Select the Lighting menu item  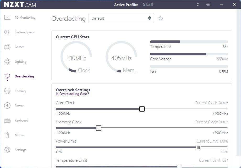tap(20, 62)
